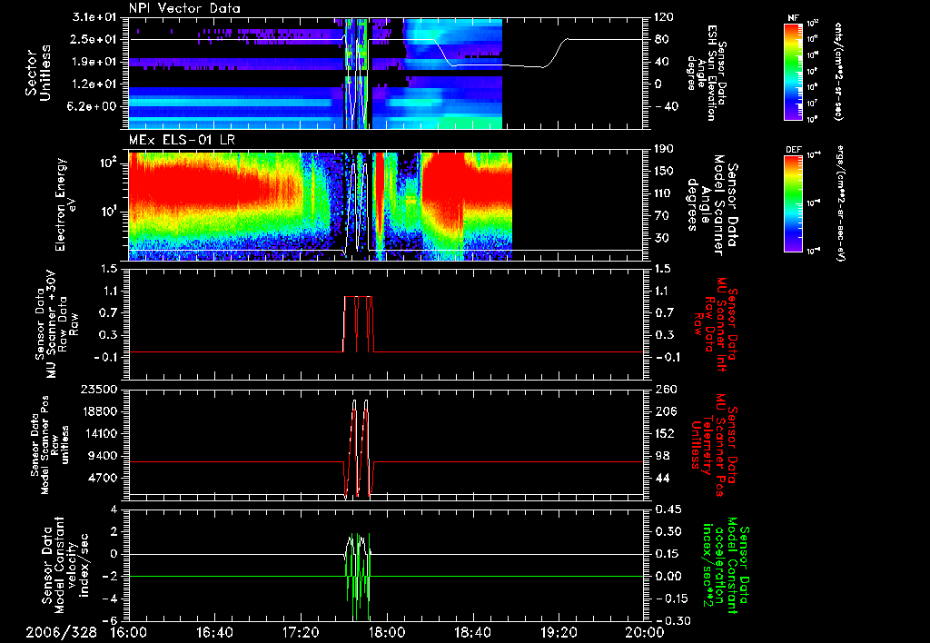
Task: Click the "ESH Sun Elevation Angle" axis label
Action: click(706, 73)
